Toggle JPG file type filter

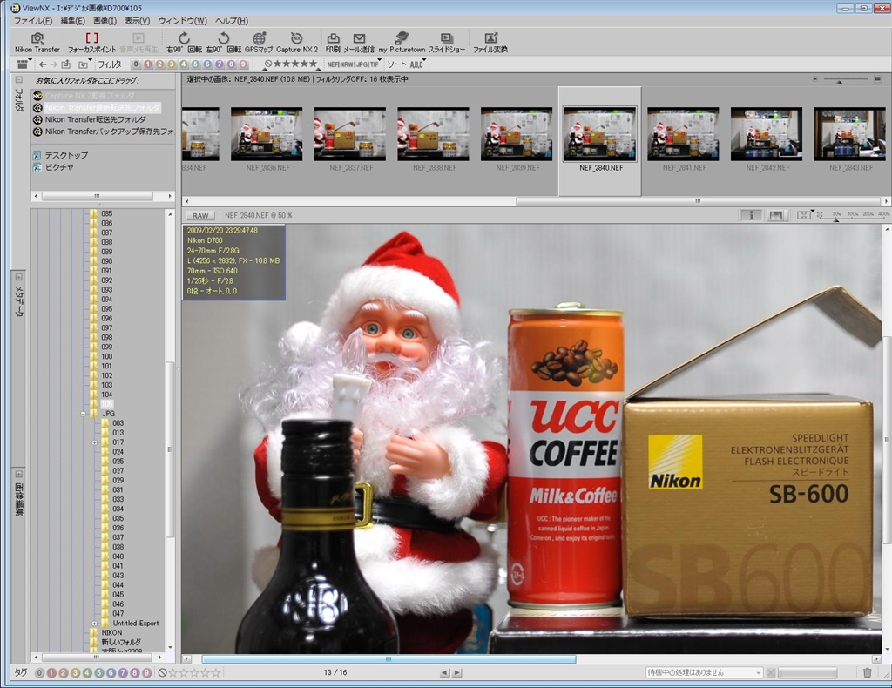point(362,64)
